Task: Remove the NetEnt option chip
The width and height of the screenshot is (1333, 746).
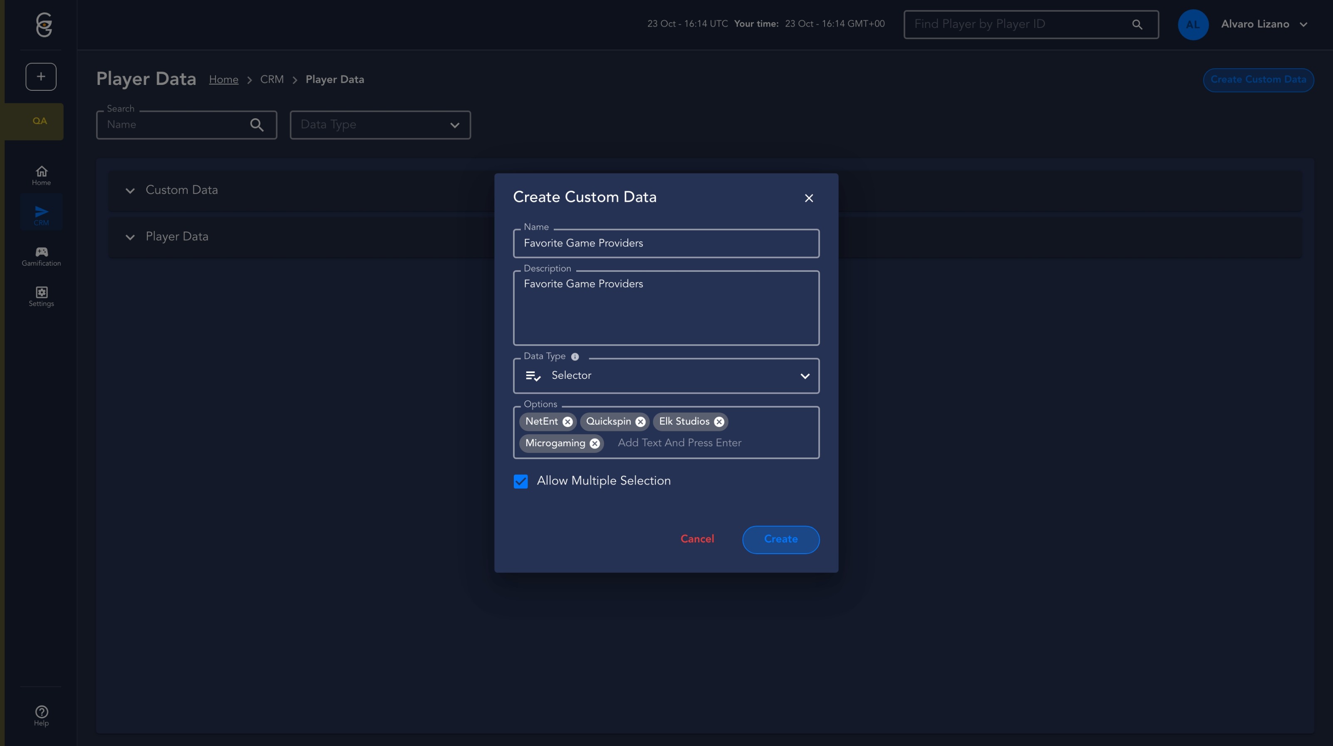Action: (567, 421)
